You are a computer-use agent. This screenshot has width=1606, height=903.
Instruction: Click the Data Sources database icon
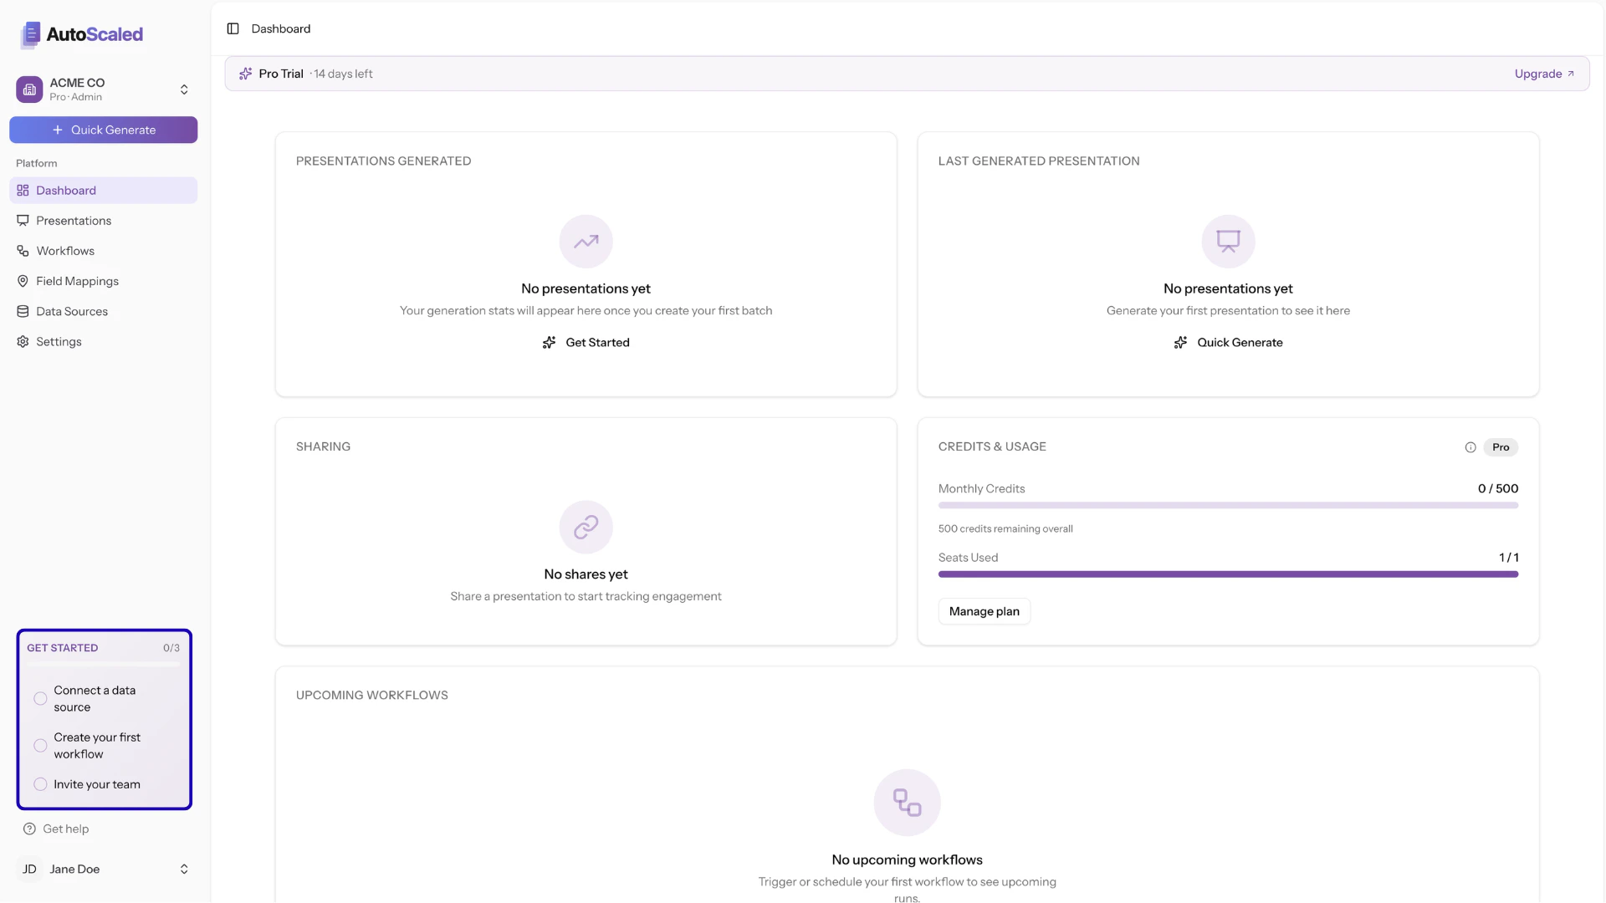pyautogui.click(x=23, y=311)
